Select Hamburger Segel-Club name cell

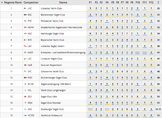52,34
